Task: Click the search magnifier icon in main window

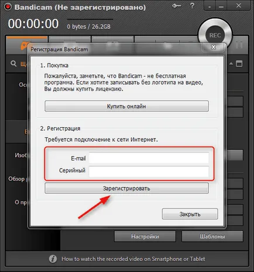Action: point(13,64)
